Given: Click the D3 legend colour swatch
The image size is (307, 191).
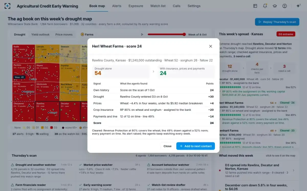Looking at the screenshot, I should click(52, 128).
